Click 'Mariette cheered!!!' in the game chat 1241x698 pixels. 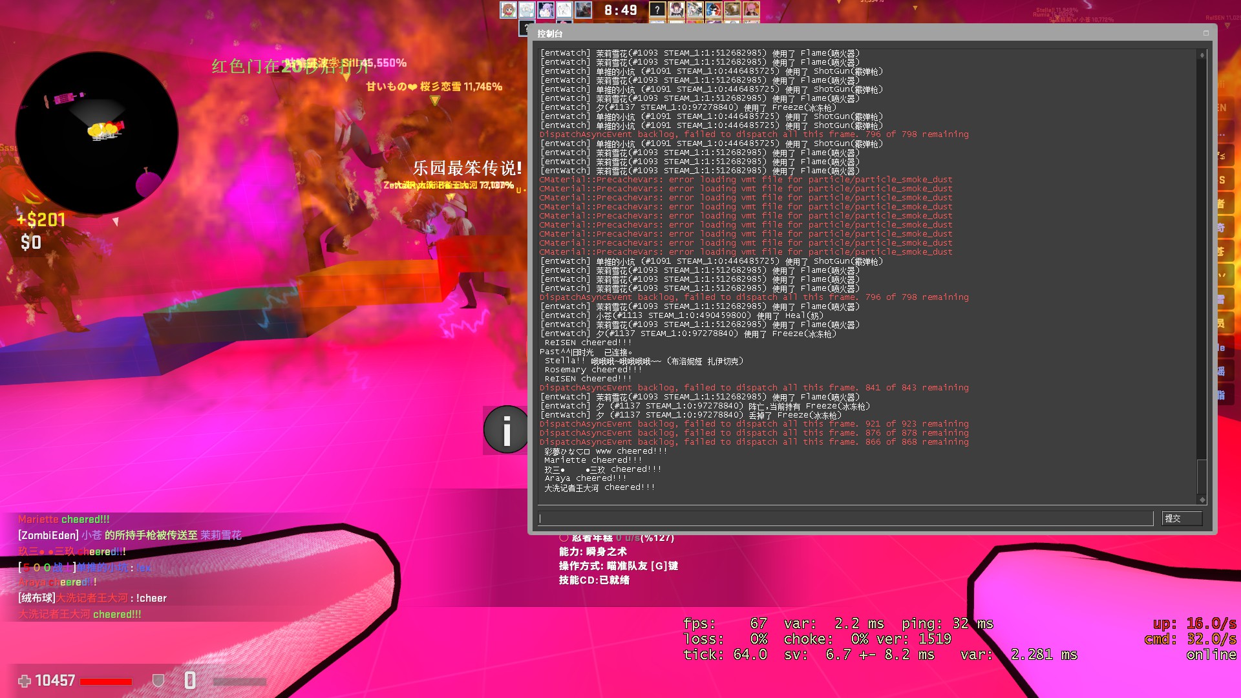(64, 520)
